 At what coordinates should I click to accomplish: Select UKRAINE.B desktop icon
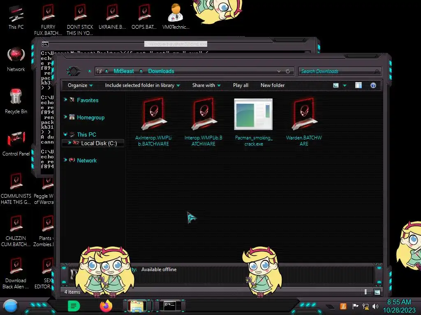[x=112, y=16]
